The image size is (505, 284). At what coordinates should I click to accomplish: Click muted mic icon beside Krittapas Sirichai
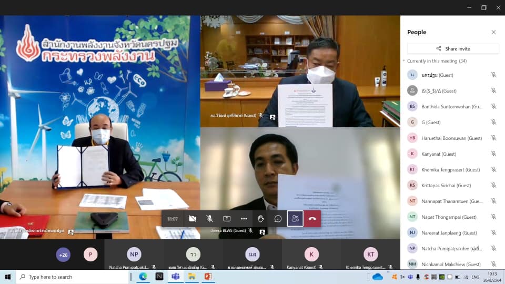(x=493, y=186)
